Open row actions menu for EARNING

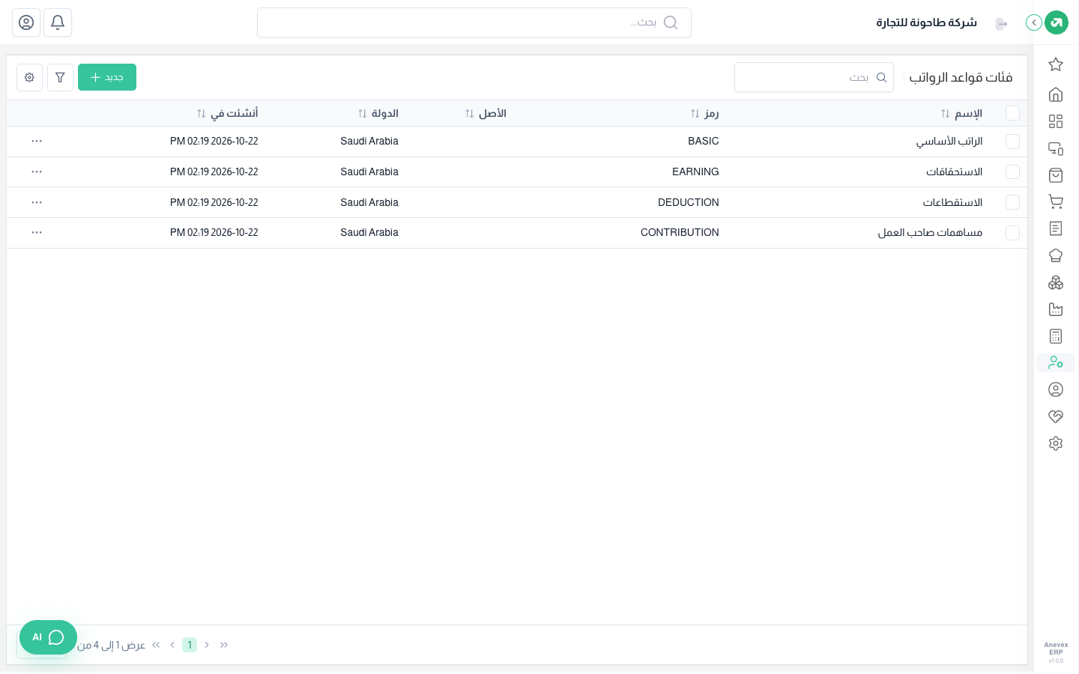37,171
